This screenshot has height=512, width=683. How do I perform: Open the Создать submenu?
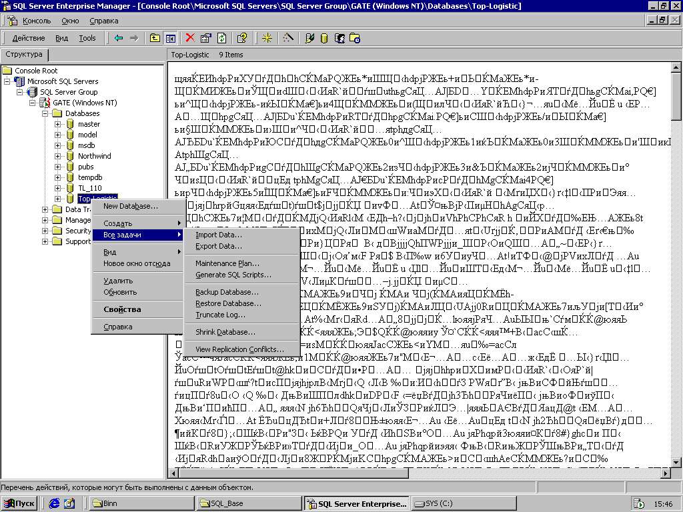pos(137,223)
